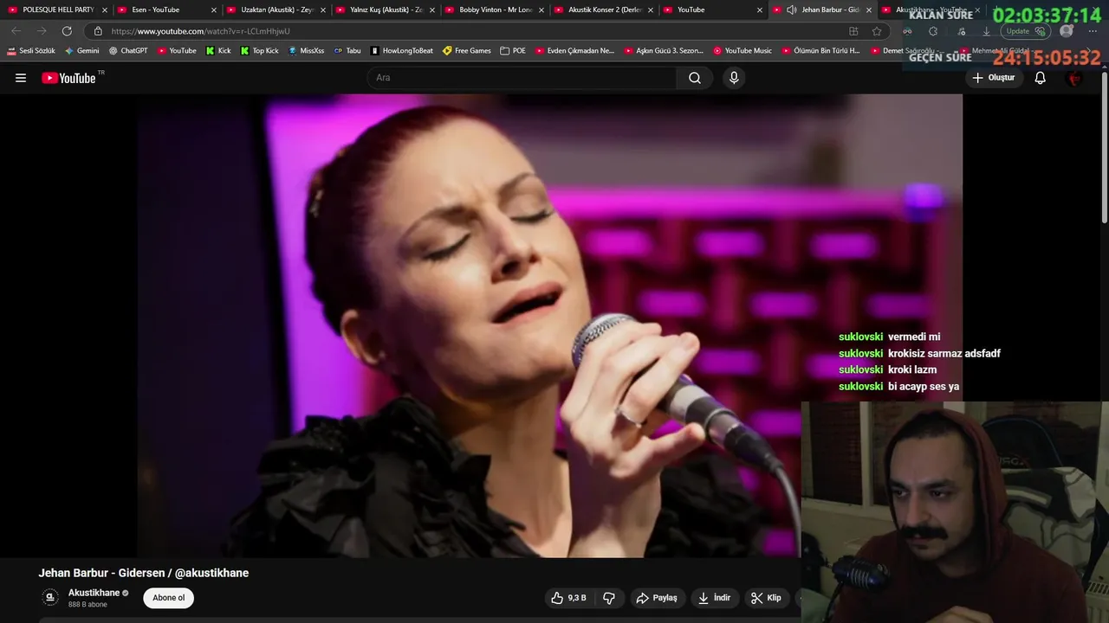Open ChatGPT bookmark
This screenshot has width=1109, height=623.
[x=128, y=51]
